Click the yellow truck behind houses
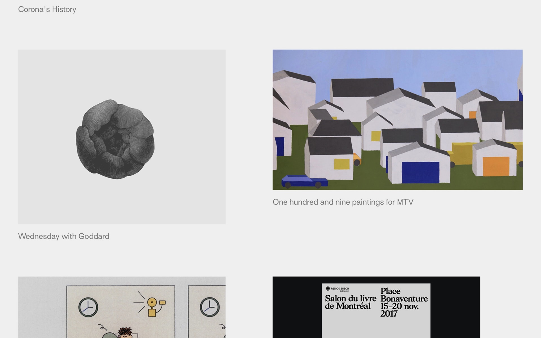The height and width of the screenshot is (338, 541). pos(462,154)
